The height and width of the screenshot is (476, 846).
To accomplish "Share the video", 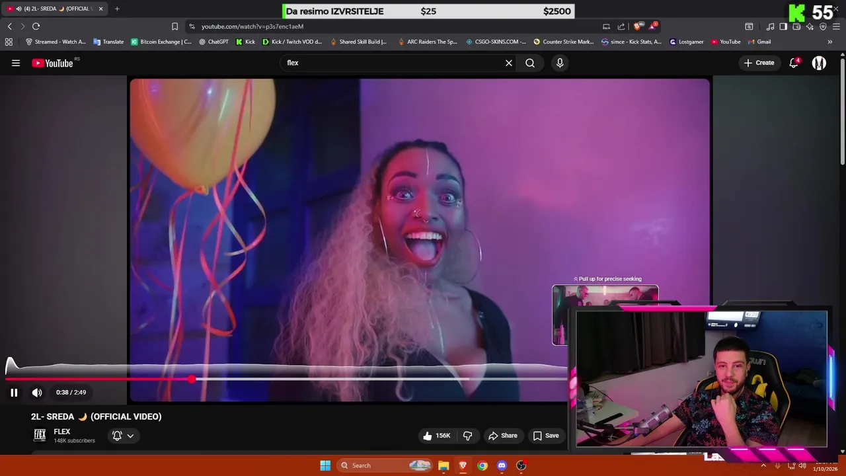I will pyautogui.click(x=503, y=436).
